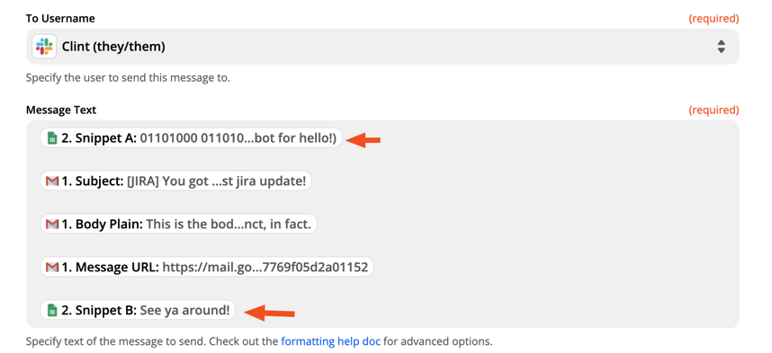The image size is (772, 353).
Task: Select the Snippet B See ya around pill
Action: [x=138, y=310]
